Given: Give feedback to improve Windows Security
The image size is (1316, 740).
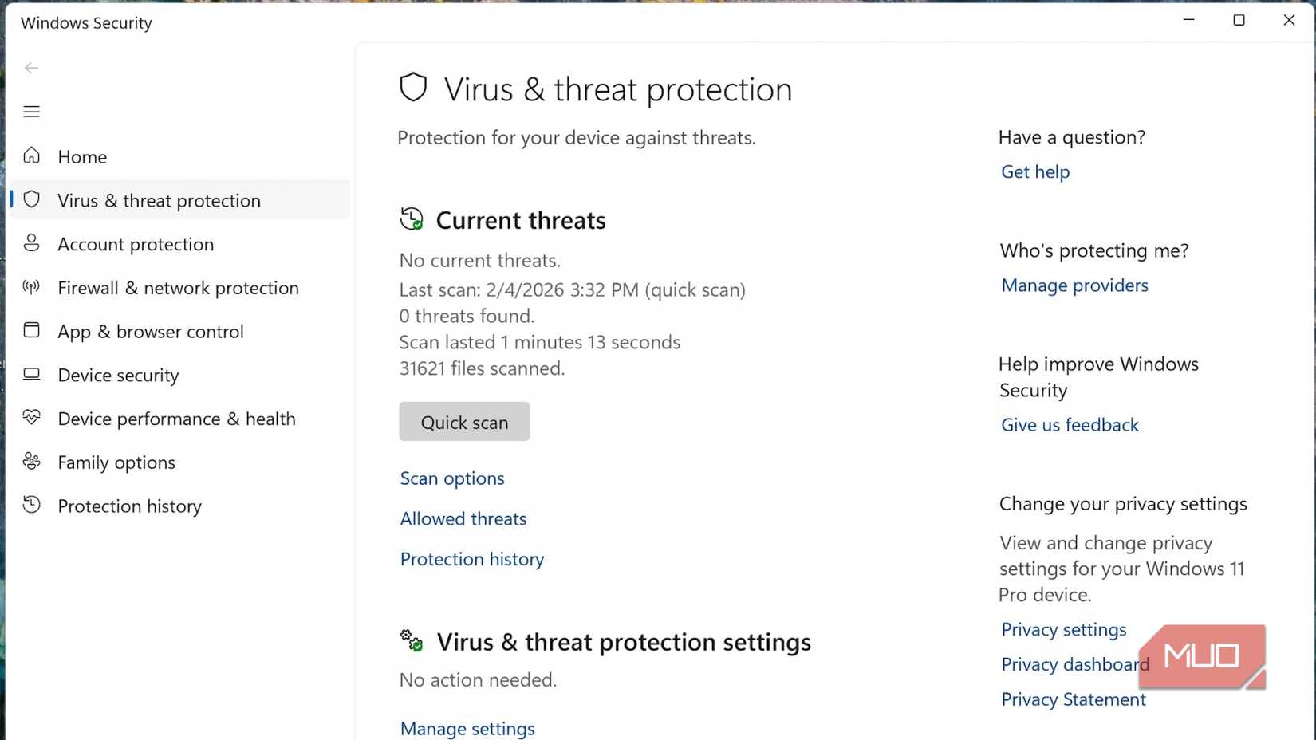Looking at the screenshot, I should [x=1070, y=424].
